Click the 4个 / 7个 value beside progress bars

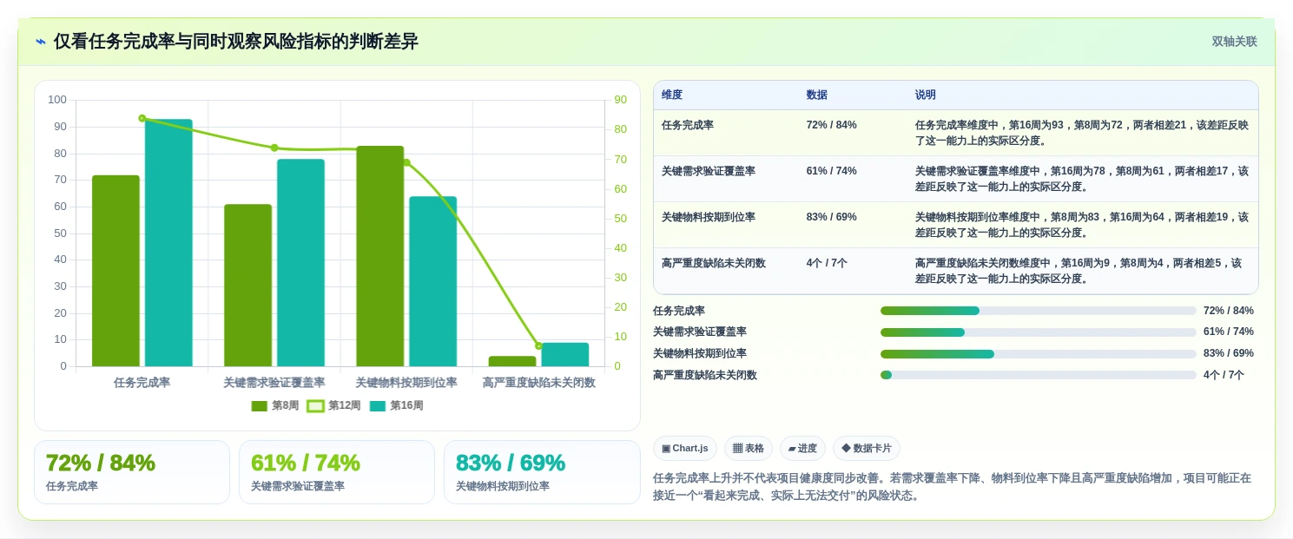click(x=1224, y=375)
